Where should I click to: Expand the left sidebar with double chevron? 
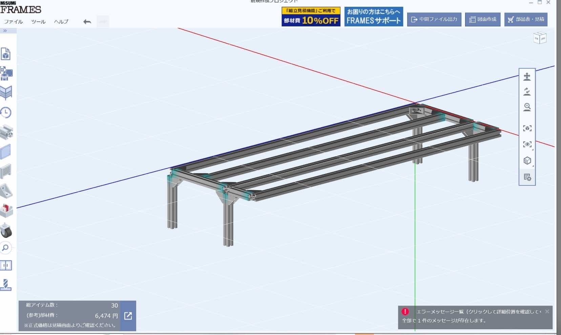[5, 30]
